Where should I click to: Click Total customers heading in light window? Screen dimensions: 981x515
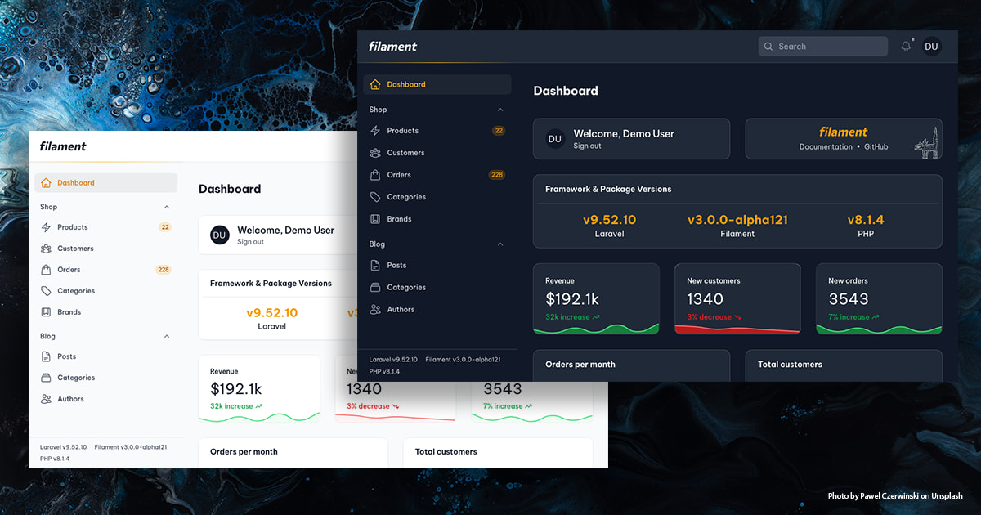coord(446,451)
